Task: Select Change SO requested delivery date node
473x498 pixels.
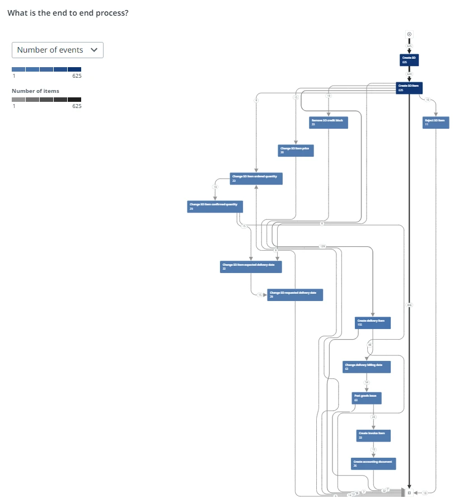Action: pyautogui.click(x=295, y=295)
